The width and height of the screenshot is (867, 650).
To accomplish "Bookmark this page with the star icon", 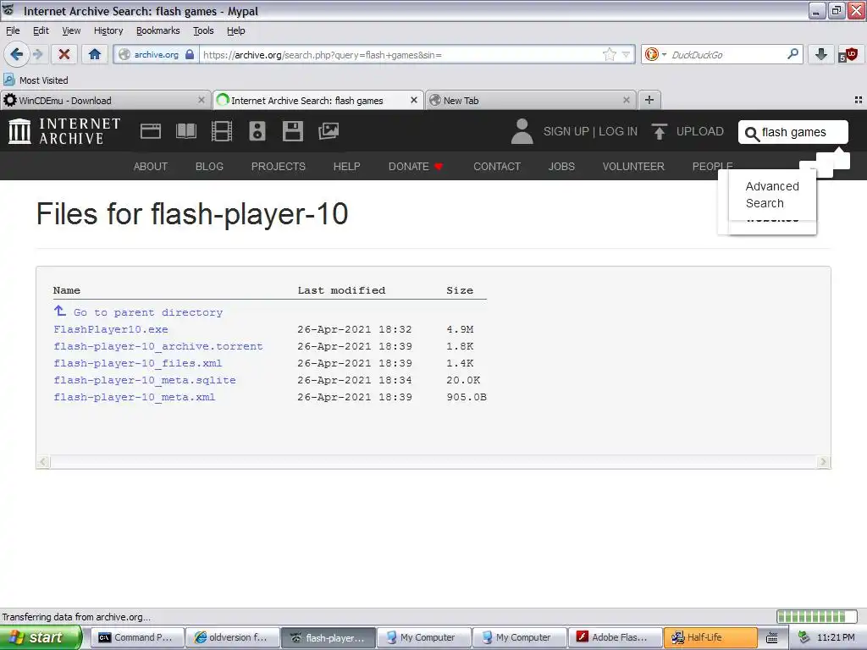I will 610,54.
